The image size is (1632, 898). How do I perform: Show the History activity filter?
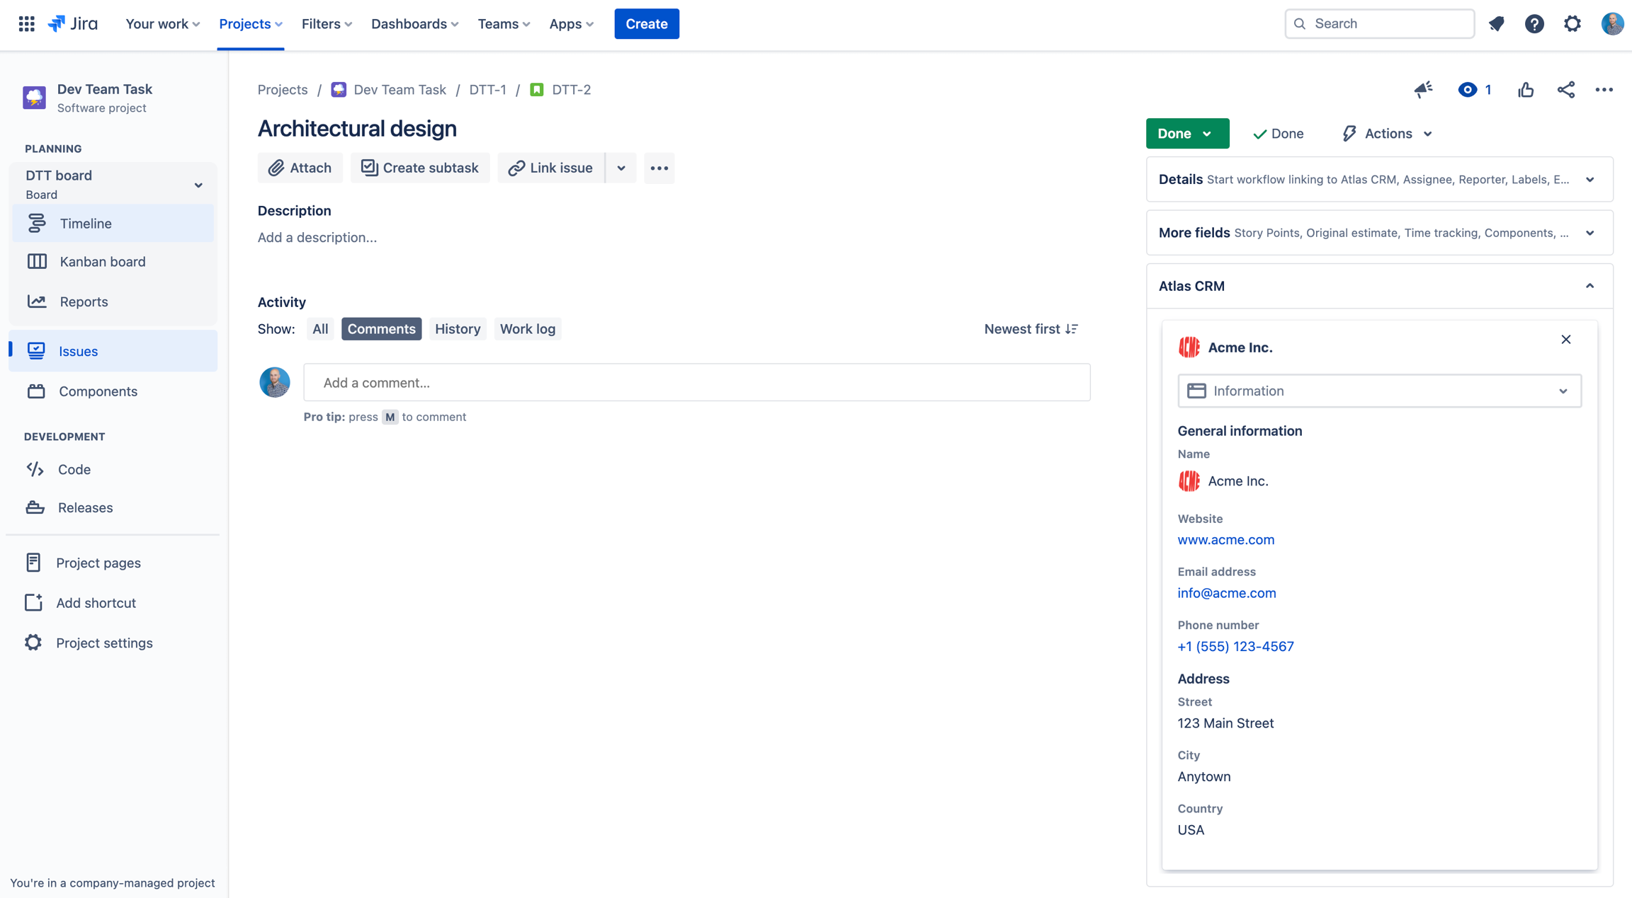(457, 329)
